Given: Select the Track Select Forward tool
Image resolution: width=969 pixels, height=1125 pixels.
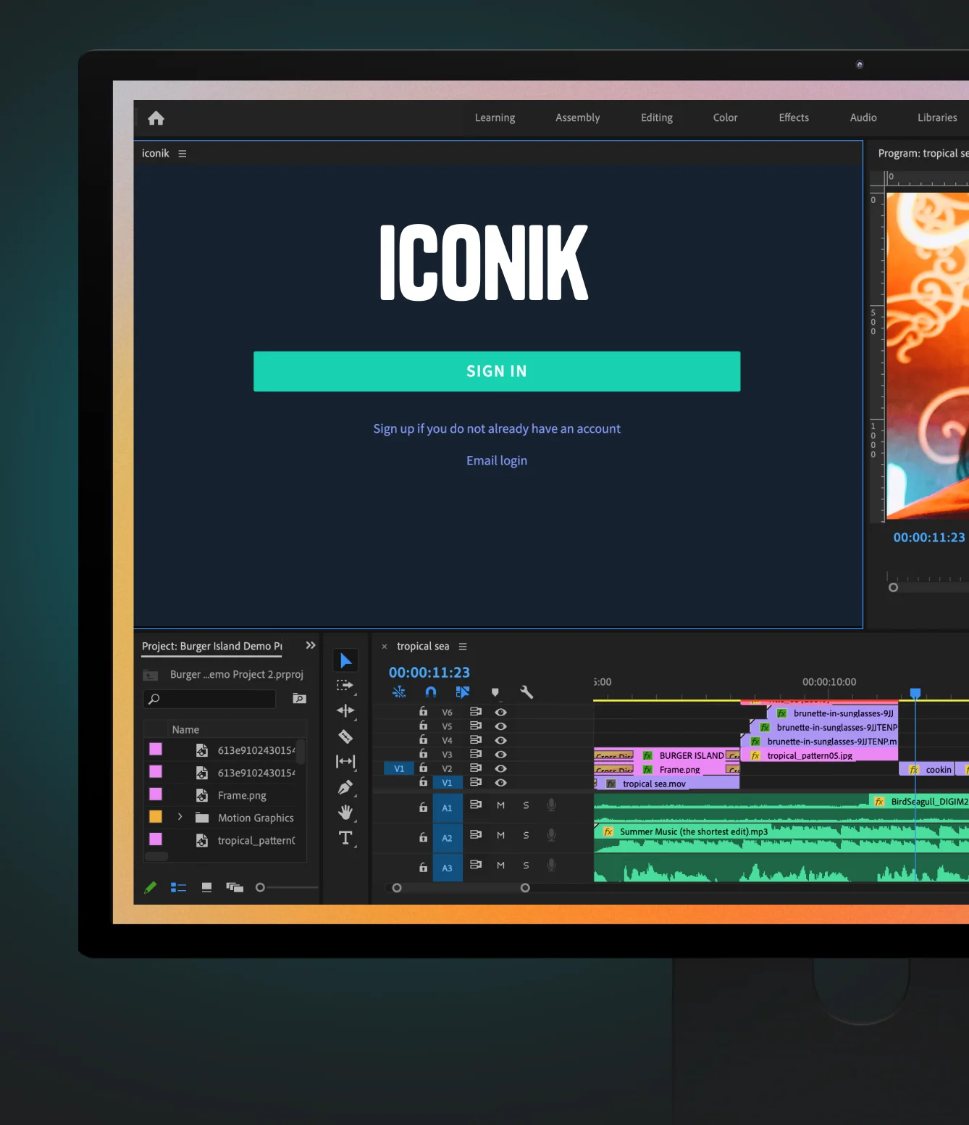Looking at the screenshot, I should pyautogui.click(x=345, y=686).
